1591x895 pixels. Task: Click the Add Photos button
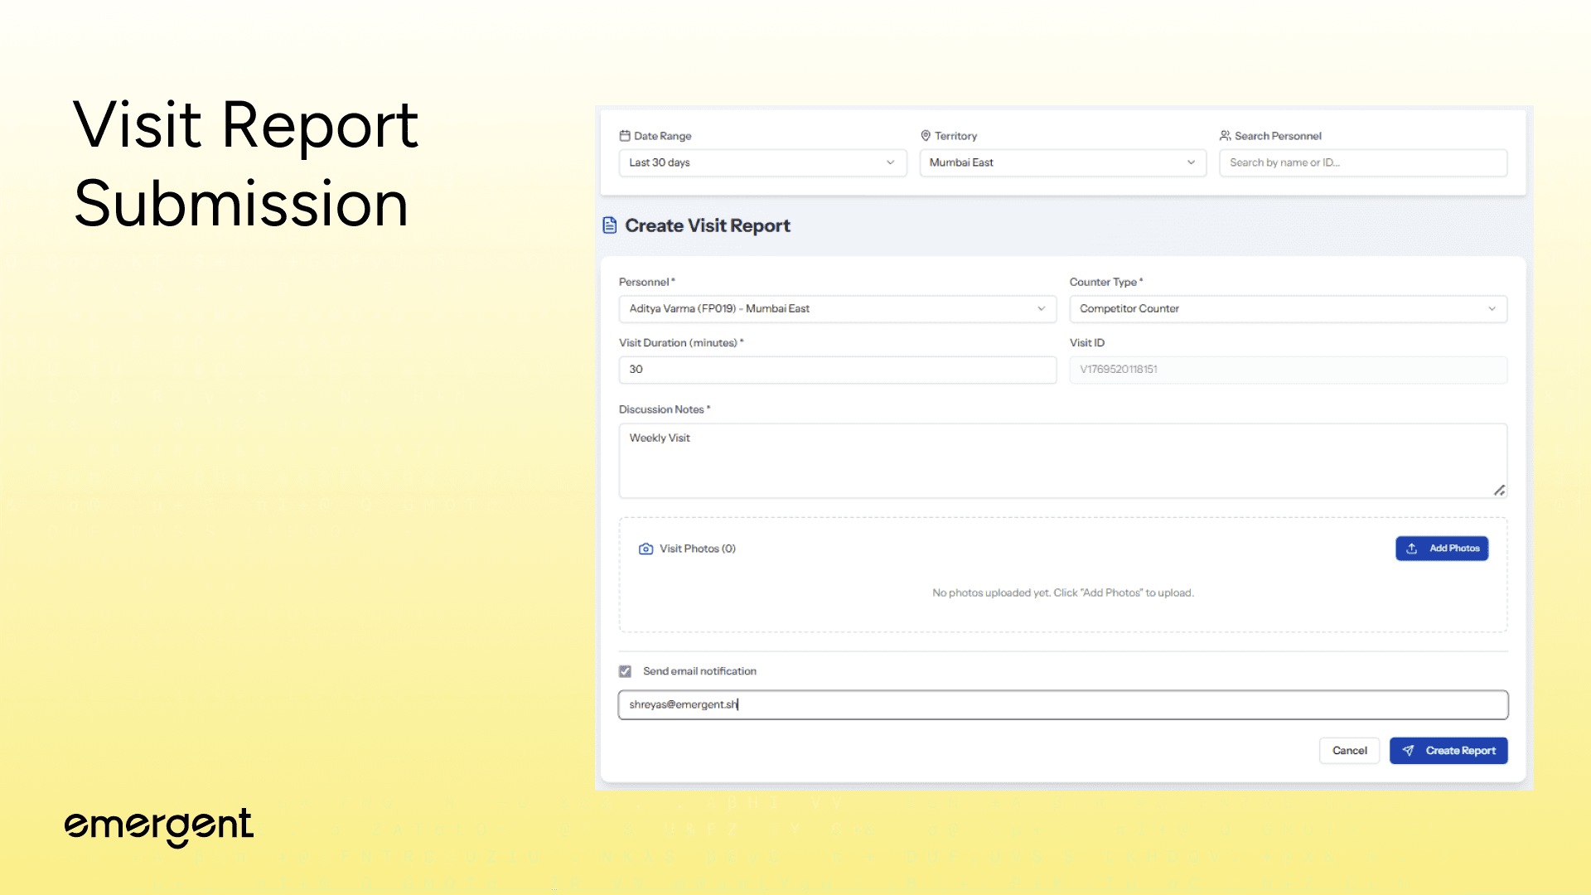click(1442, 549)
